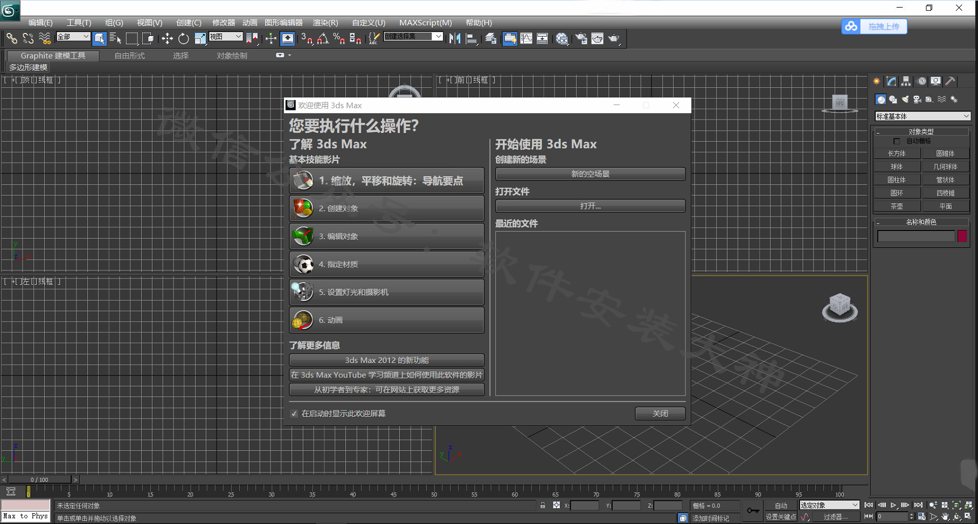Screen dimensions: 978x524
Task: Open the 工具(T) menu
Action: (x=79, y=23)
